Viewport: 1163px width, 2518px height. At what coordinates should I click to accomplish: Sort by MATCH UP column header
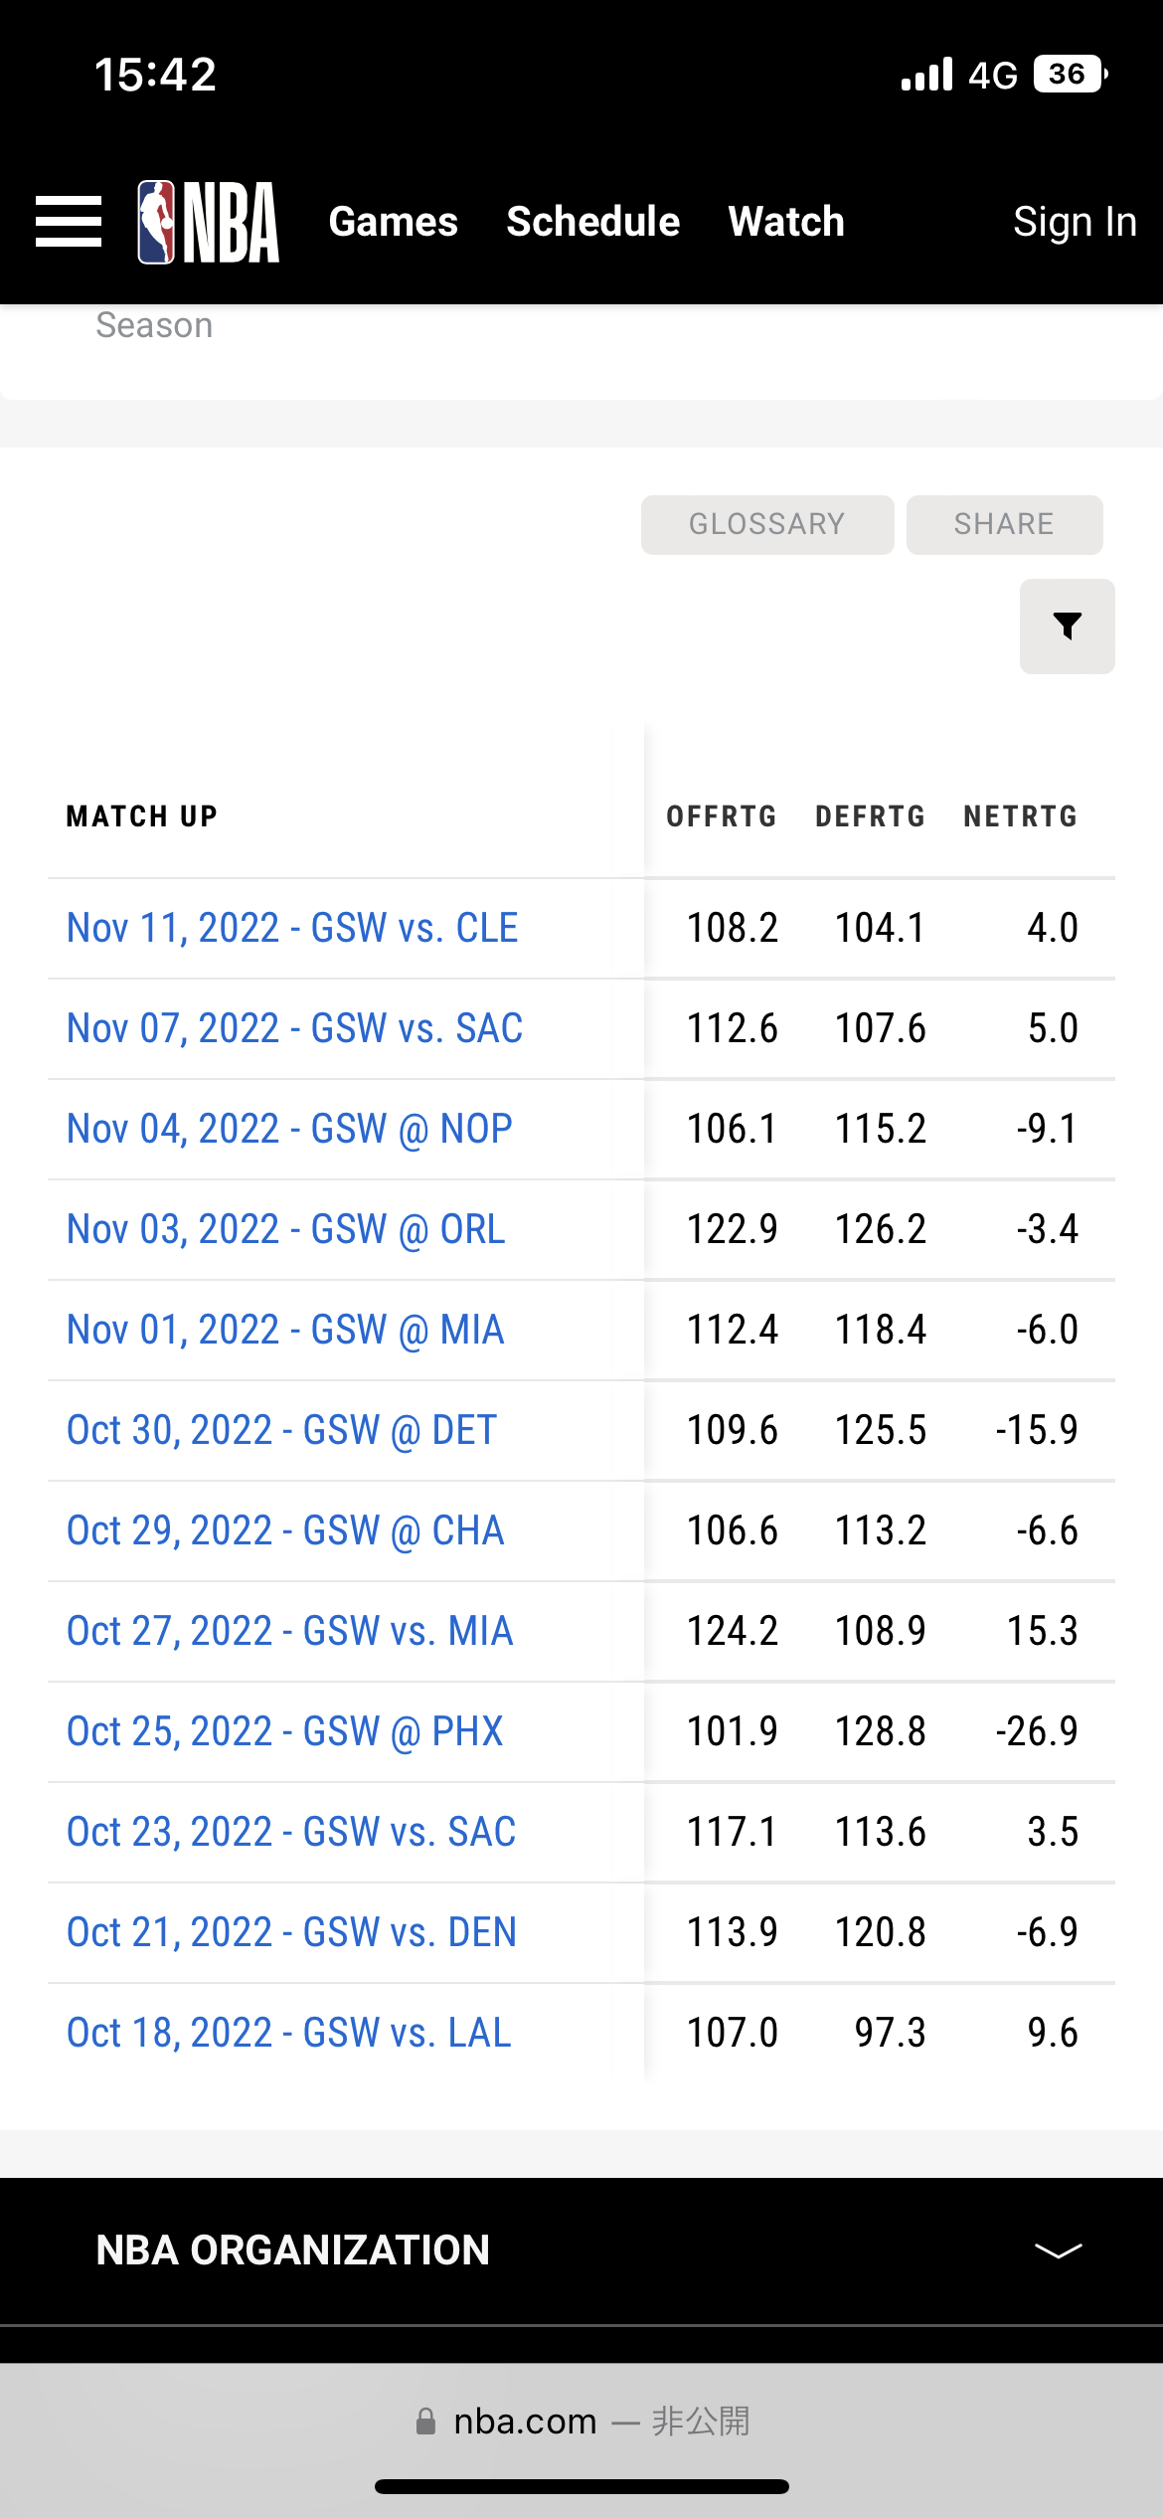[142, 816]
